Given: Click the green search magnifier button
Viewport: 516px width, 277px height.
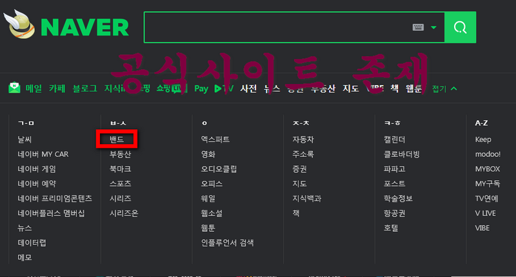Looking at the screenshot, I should coord(460,27).
